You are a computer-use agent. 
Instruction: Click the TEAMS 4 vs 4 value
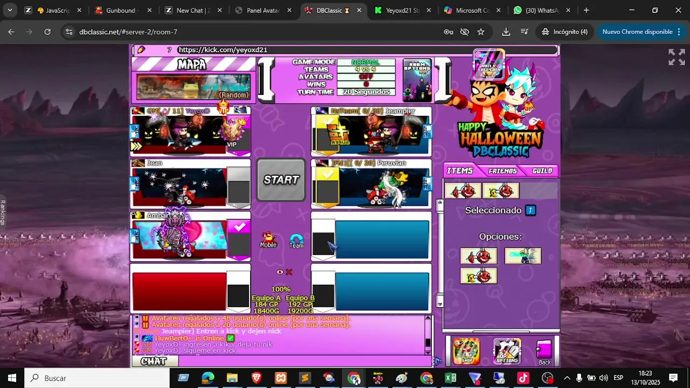366,70
